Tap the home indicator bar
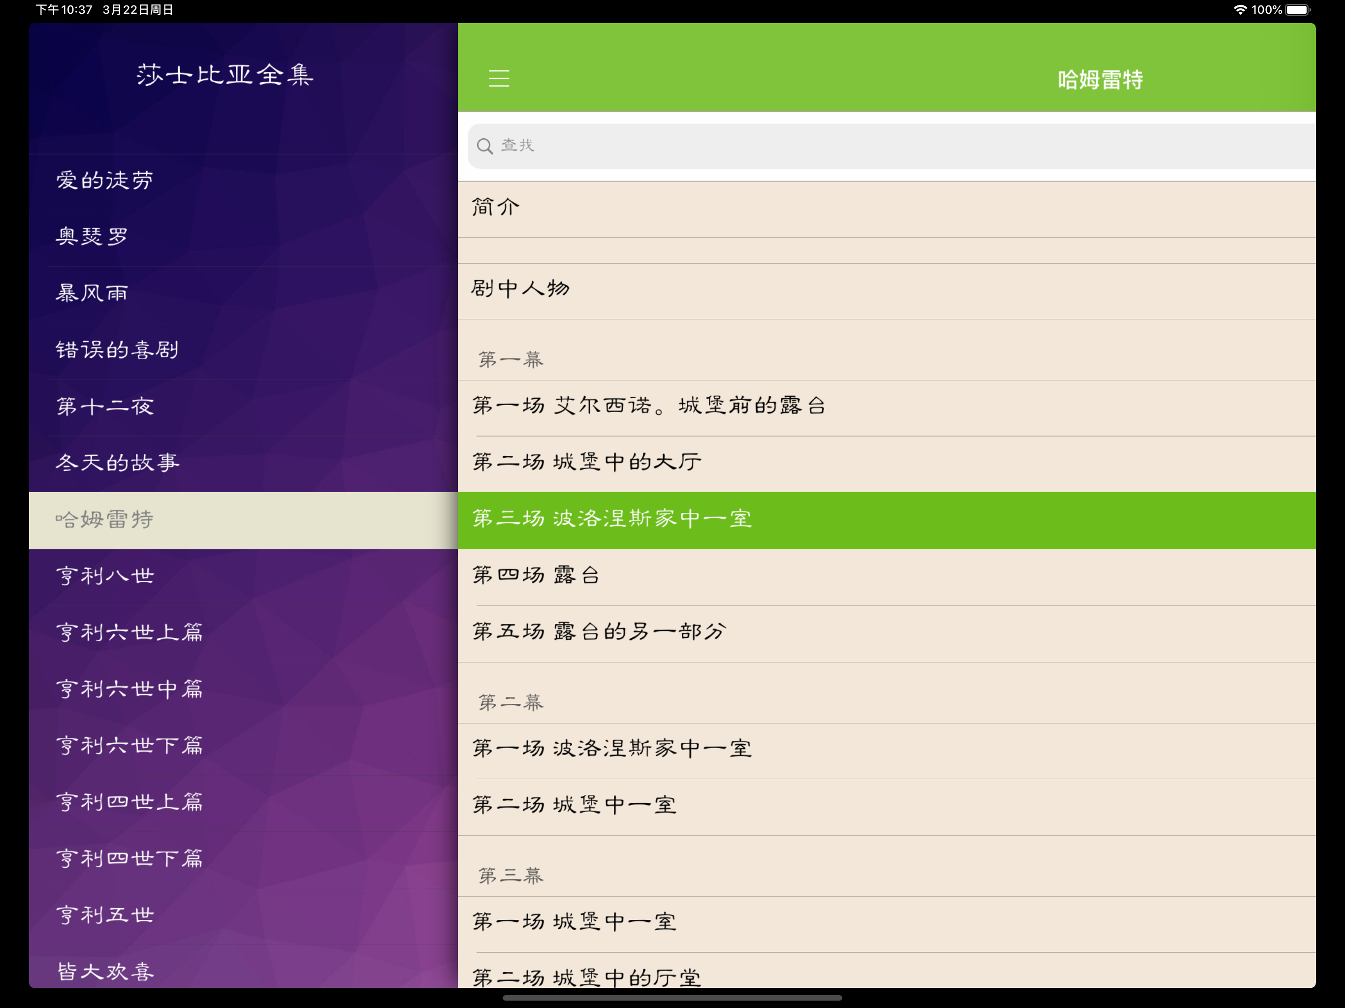 (x=672, y=998)
